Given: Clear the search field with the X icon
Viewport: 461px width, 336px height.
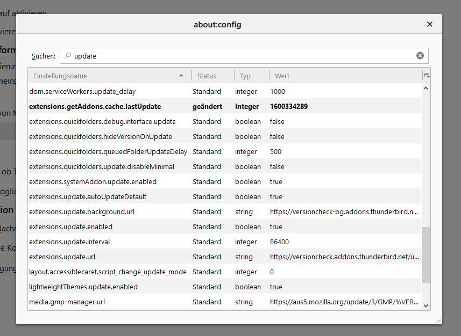Looking at the screenshot, I should coord(420,56).
